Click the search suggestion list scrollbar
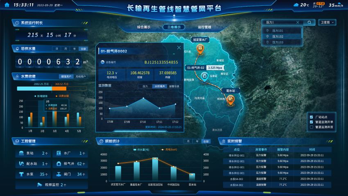The image size is (348, 196). 302,33
